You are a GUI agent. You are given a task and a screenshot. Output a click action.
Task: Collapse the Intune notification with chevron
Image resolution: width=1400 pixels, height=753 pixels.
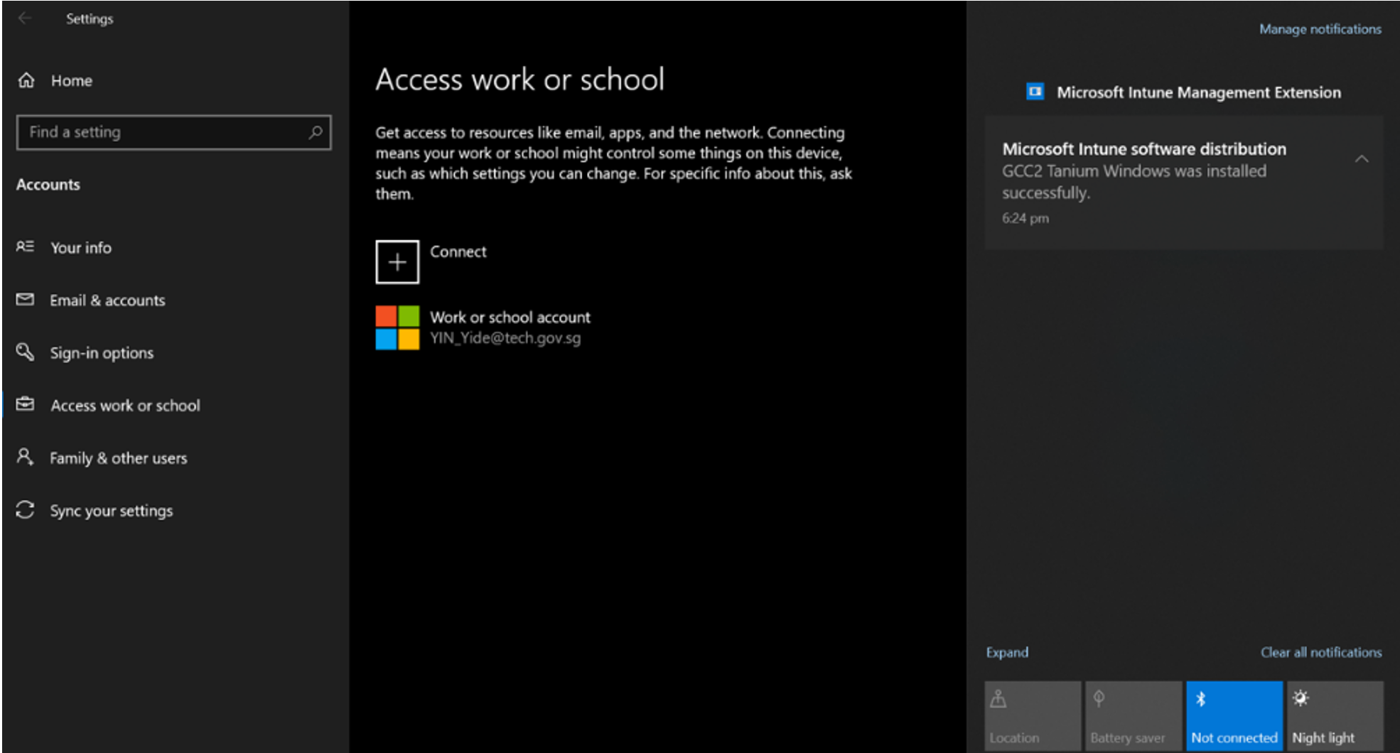pos(1361,159)
